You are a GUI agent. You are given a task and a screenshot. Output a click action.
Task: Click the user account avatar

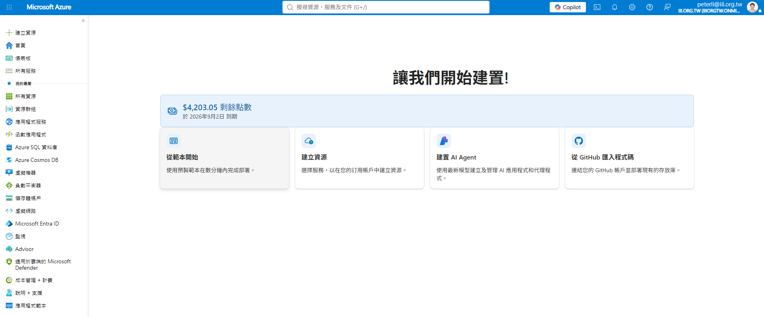752,7
